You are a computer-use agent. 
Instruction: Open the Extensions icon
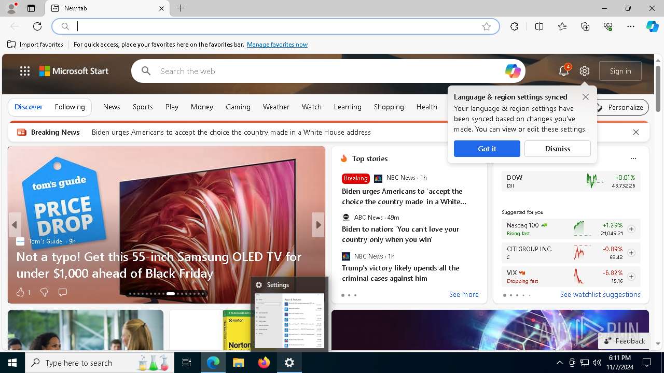pos(514,26)
